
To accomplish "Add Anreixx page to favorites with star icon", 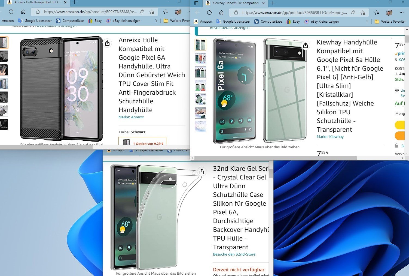I will (x=152, y=12).
